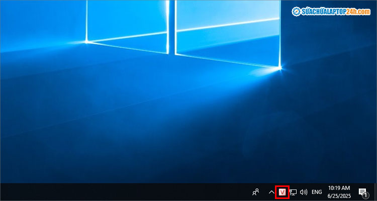
Task: Open the ENG input language switcher
Action: (x=317, y=192)
